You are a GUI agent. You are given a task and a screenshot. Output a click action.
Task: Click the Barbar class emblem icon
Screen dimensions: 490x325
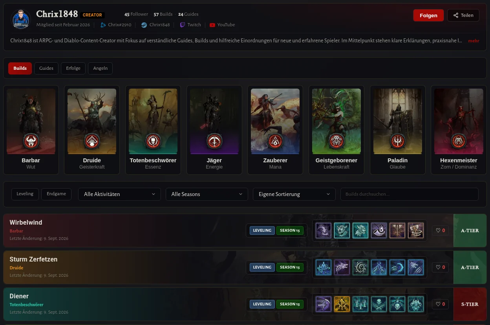(31, 141)
